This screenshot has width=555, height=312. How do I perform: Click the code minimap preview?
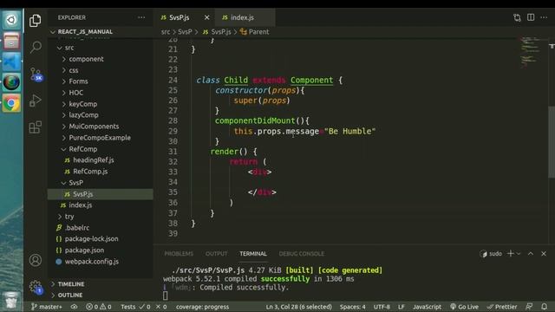(530, 52)
